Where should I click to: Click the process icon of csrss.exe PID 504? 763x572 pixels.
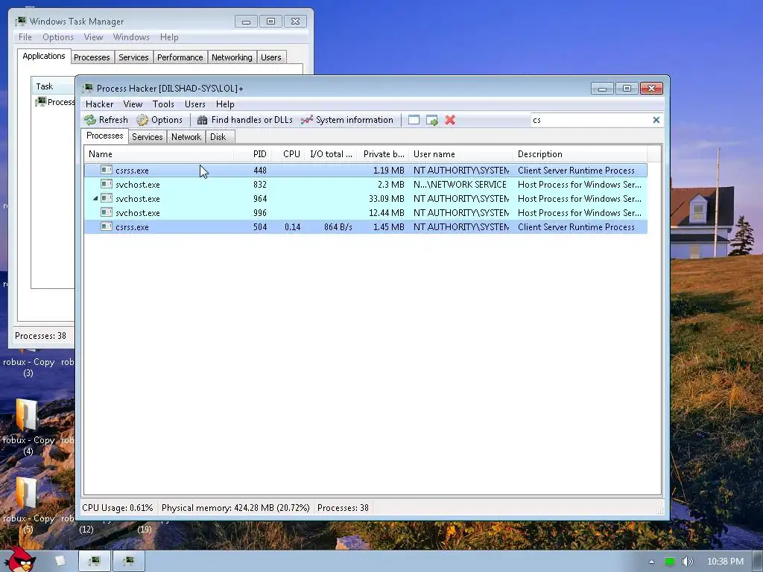click(x=107, y=226)
